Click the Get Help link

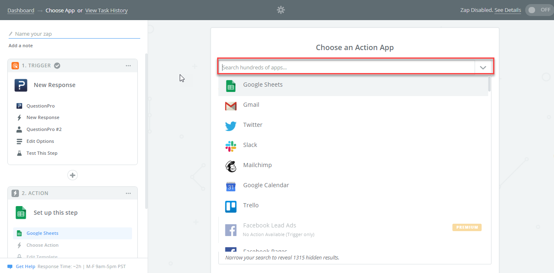pos(25,266)
